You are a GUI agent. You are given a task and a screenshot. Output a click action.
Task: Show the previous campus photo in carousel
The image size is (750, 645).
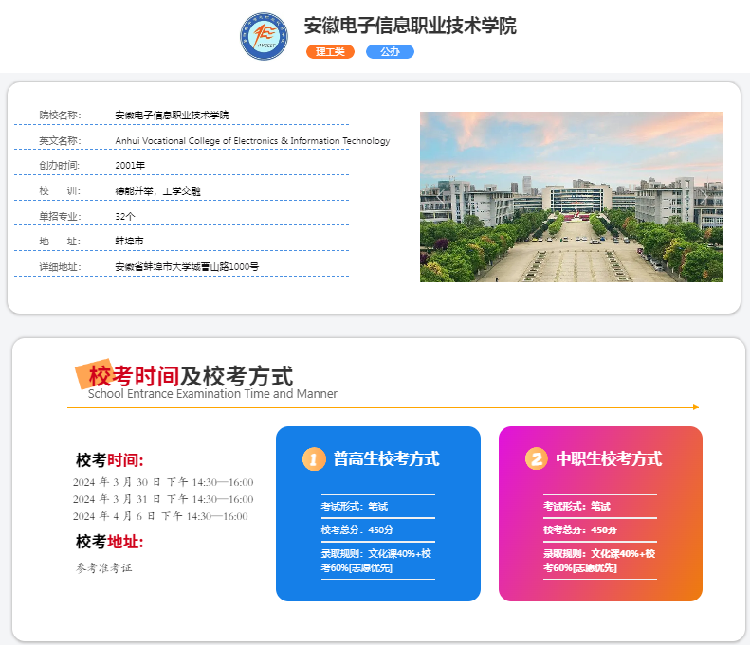click(440, 197)
